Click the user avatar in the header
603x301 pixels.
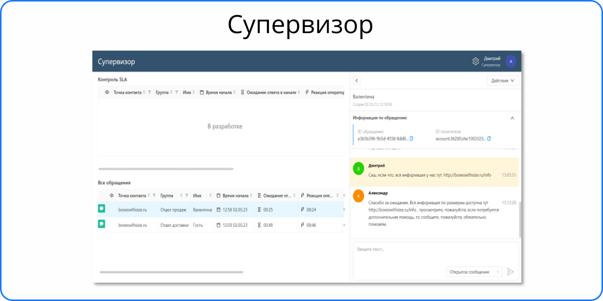511,61
